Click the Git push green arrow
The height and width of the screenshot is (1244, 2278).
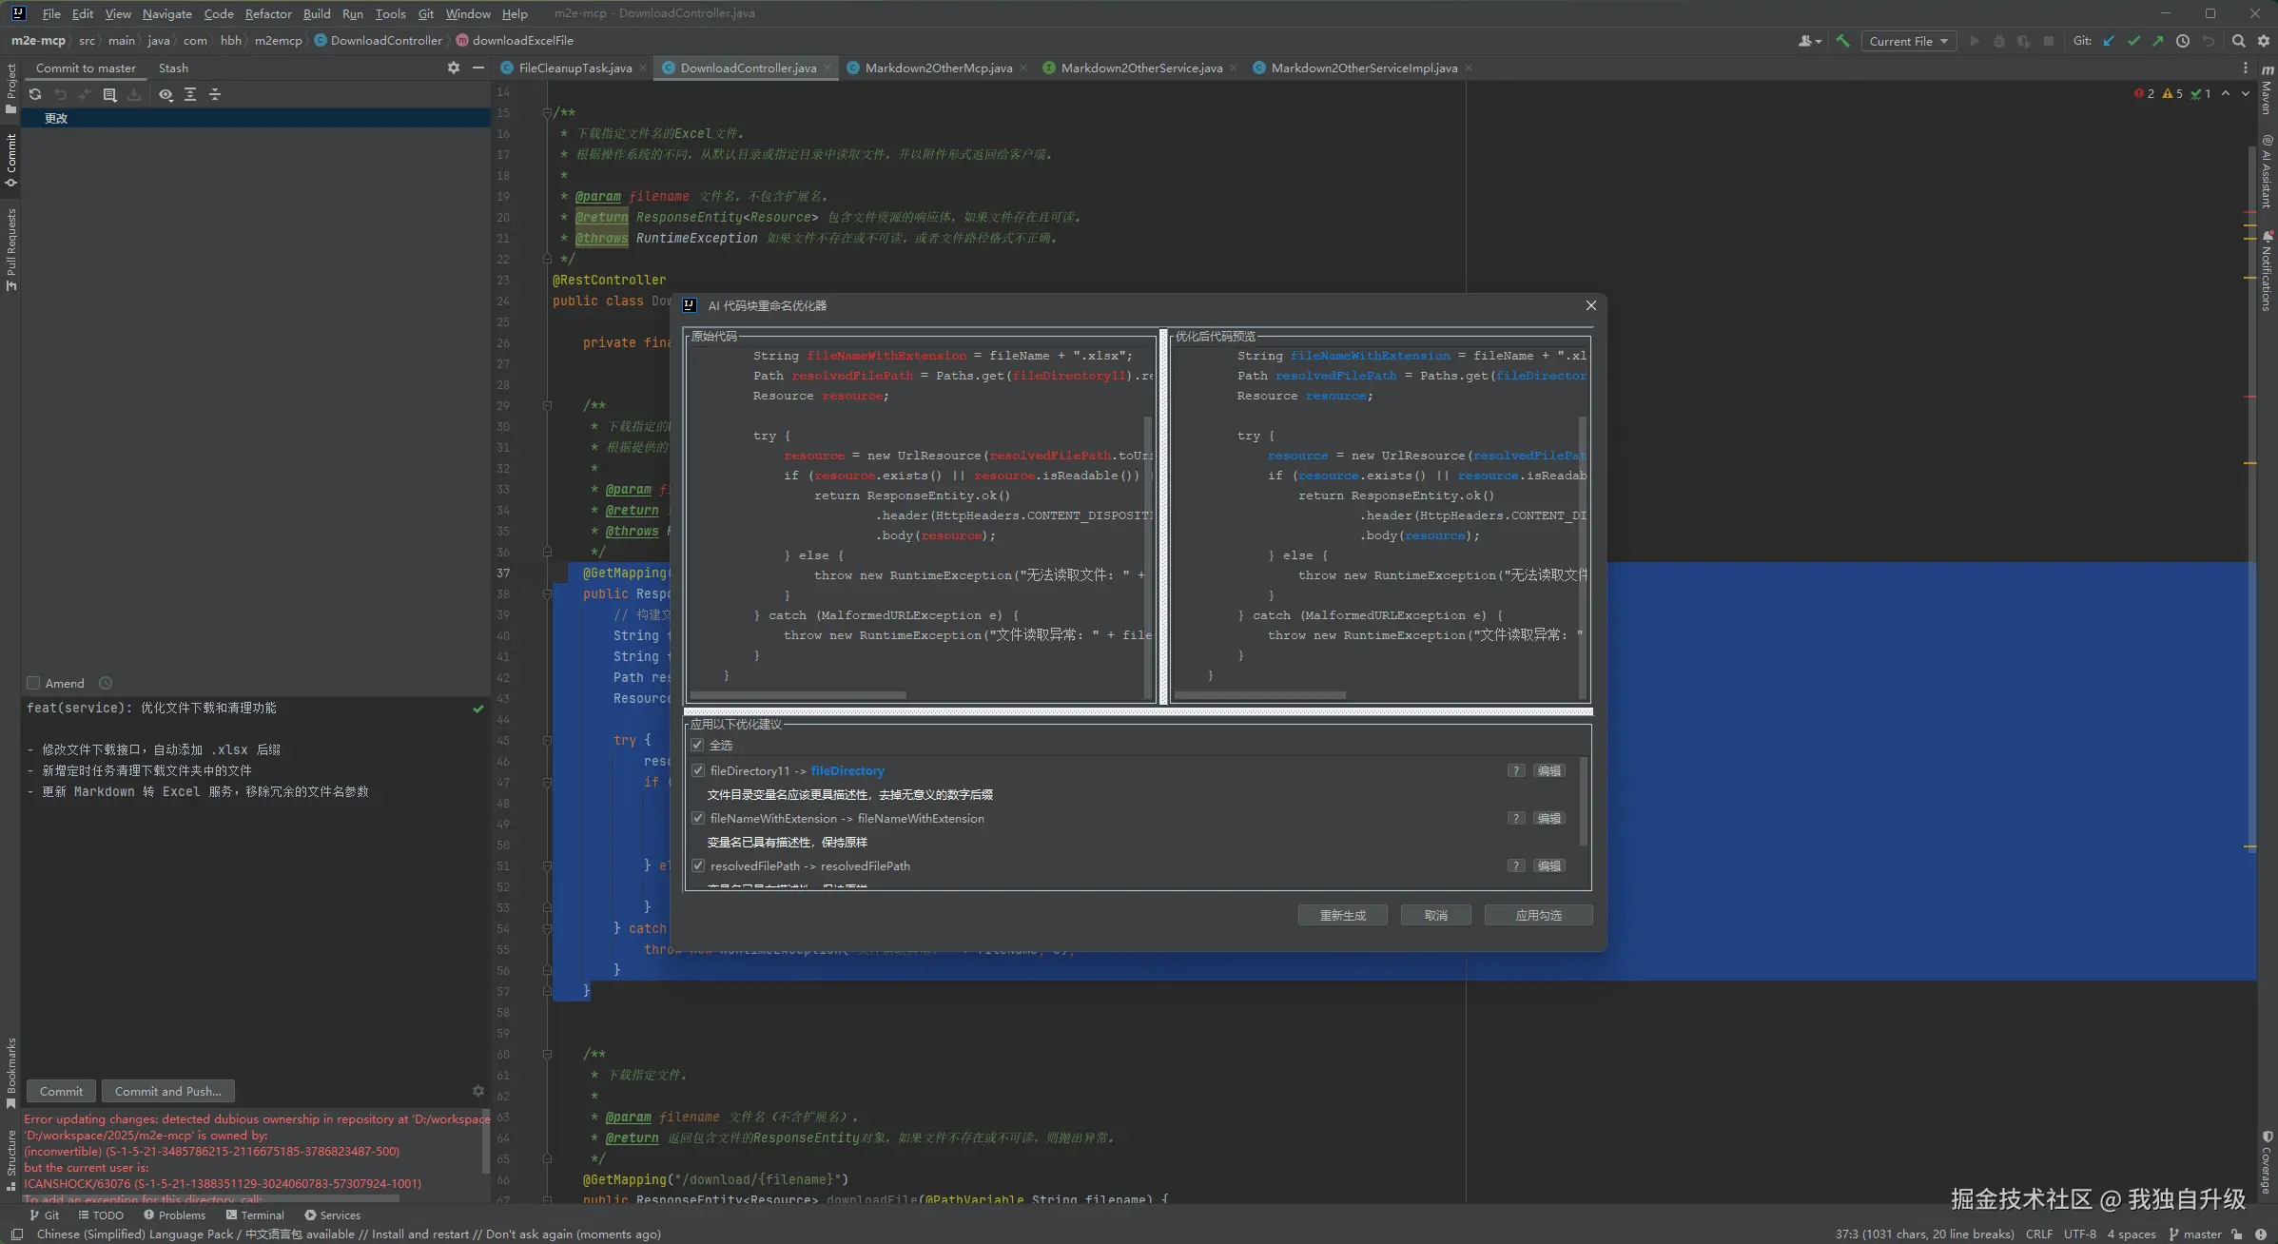pos(2158,41)
